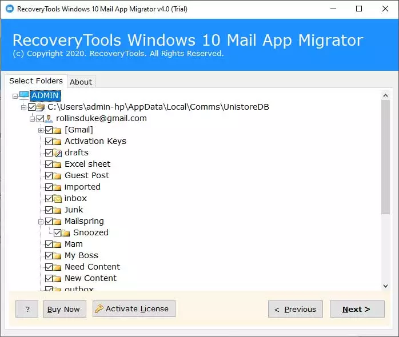Open the Select Folders tab
This screenshot has width=399, height=337.
pyautogui.click(x=36, y=81)
